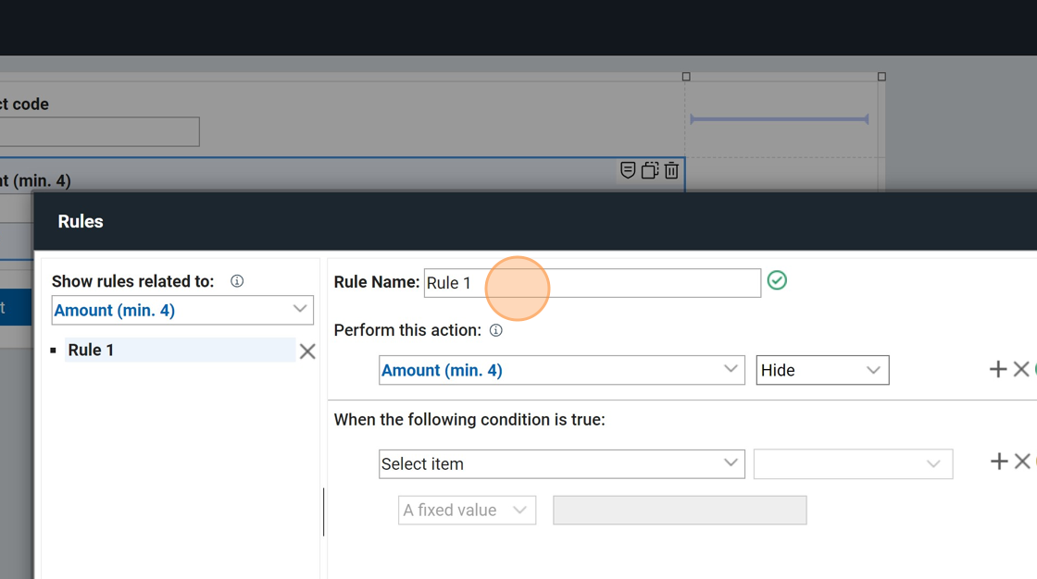
Task: Open the A fixed value dropdown
Action: pos(467,510)
